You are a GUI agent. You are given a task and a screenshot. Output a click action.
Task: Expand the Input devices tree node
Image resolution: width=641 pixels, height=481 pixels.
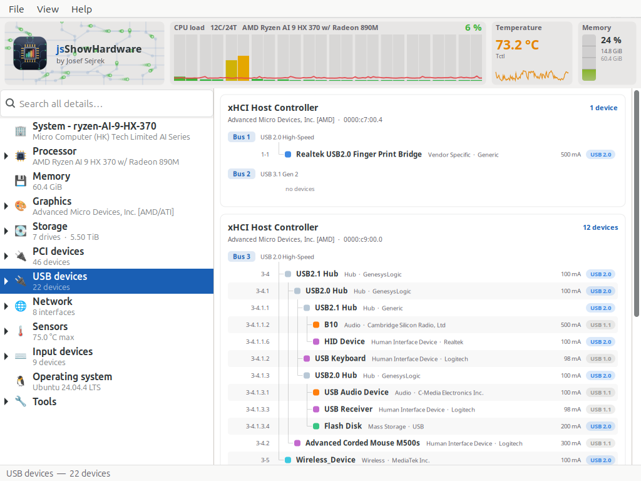tap(6, 356)
